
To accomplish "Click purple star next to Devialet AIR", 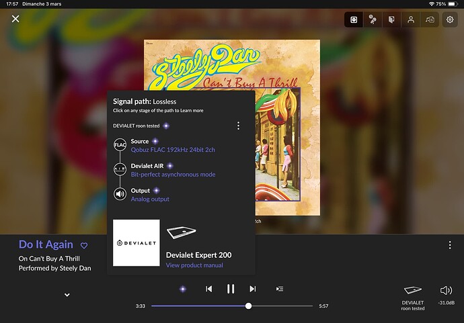I will pos(170,166).
